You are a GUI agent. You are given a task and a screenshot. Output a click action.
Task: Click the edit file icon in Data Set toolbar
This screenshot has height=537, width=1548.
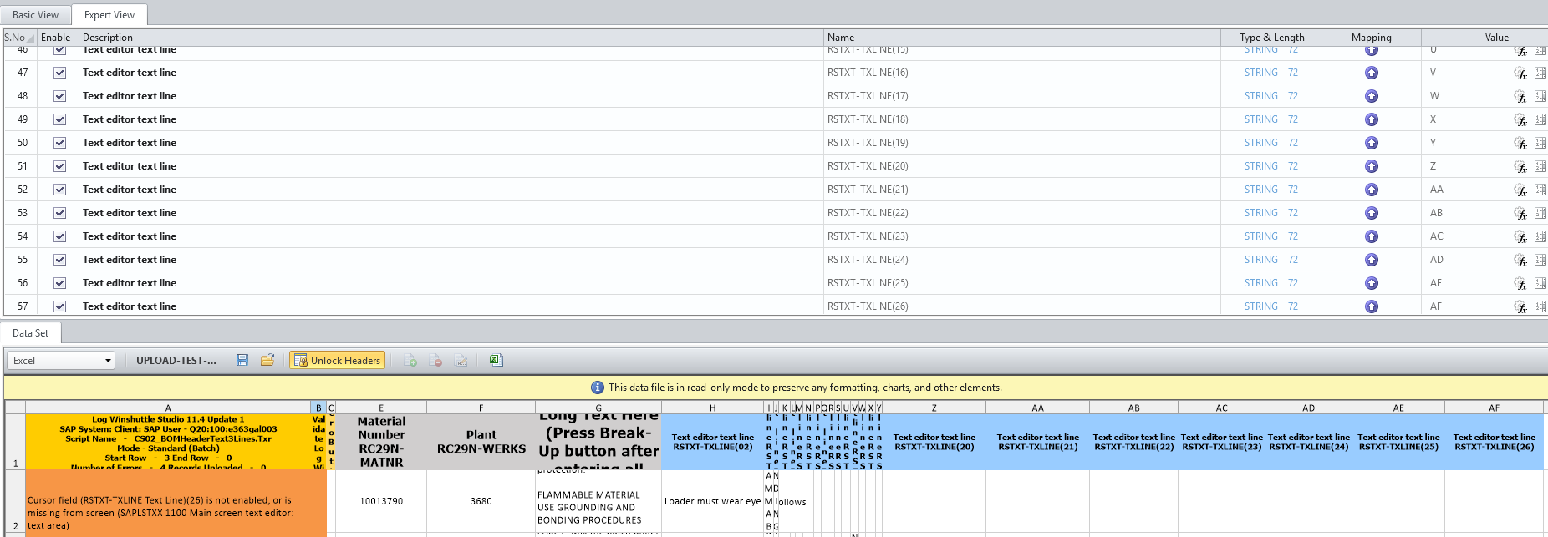click(x=461, y=360)
